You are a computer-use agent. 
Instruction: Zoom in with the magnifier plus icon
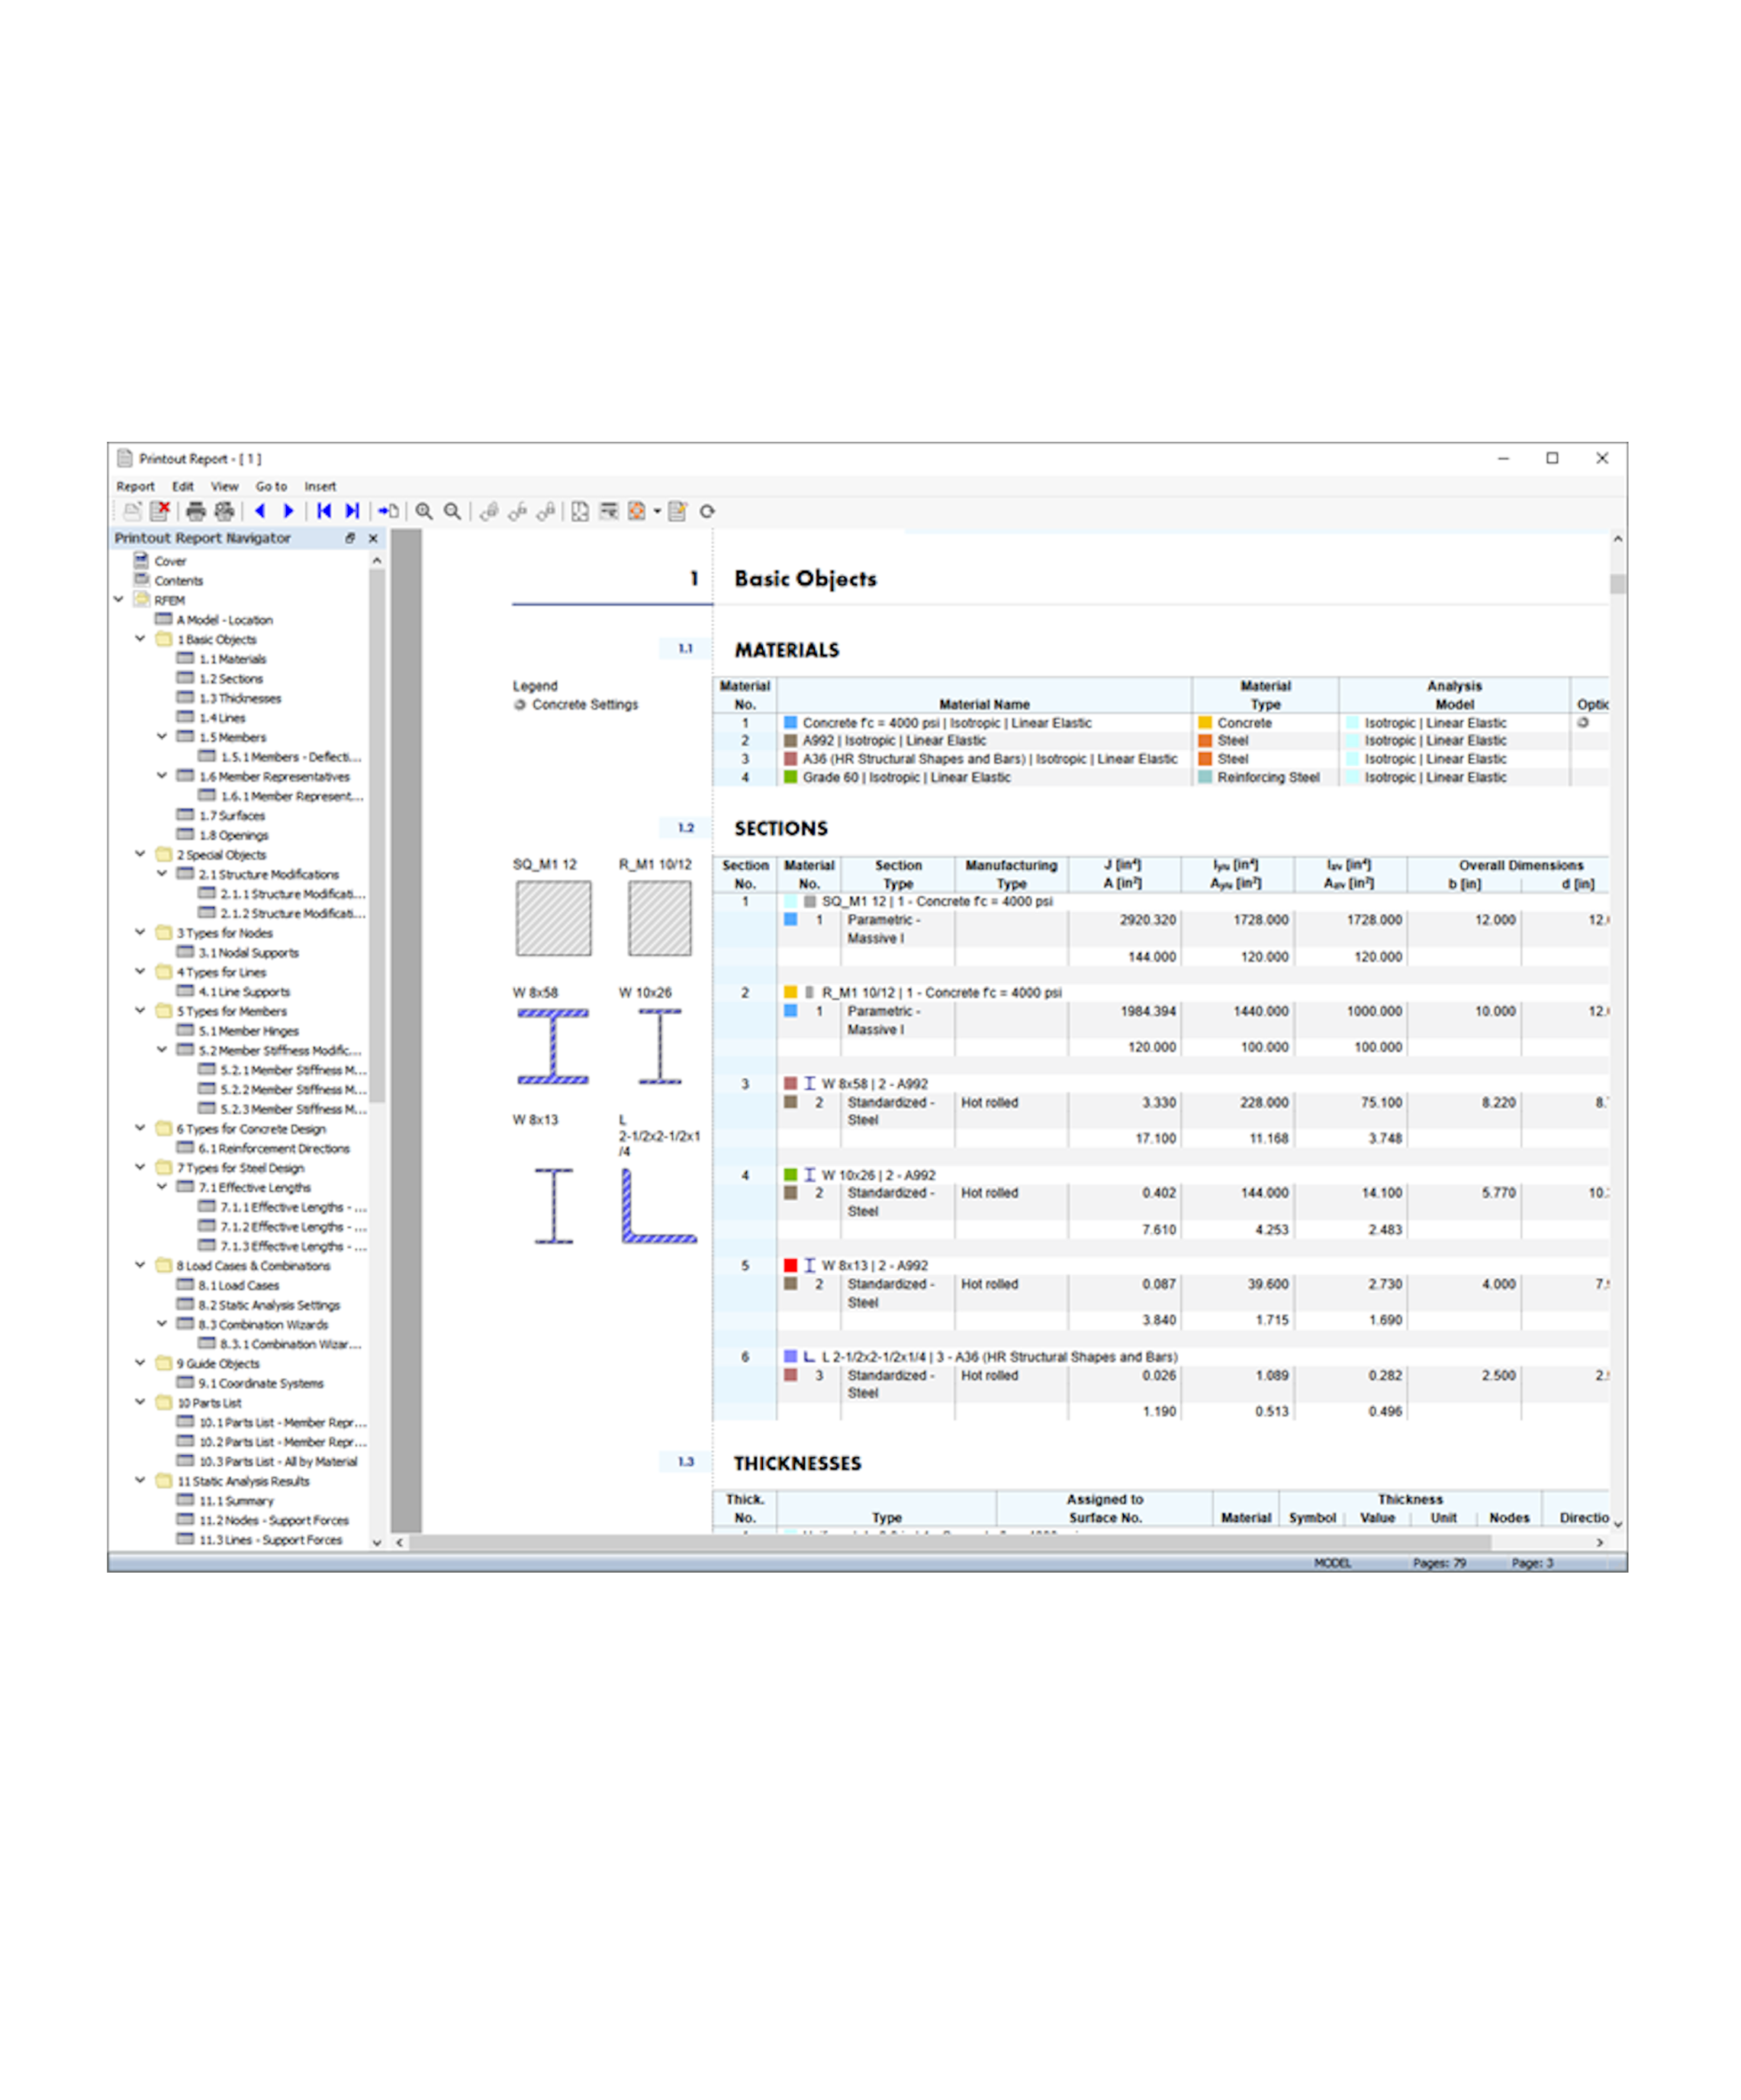click(424, 511)
